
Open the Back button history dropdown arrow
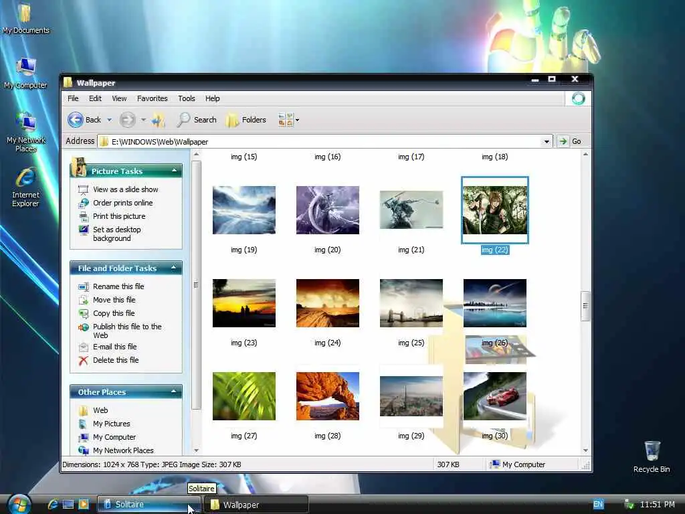[109, 120]
